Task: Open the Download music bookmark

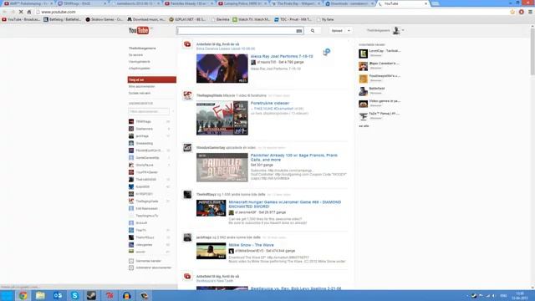Action: pyautogui.click(x=146, y=19)
